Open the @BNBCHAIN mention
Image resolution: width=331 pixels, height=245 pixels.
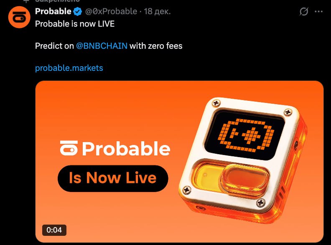click(102, 46)
